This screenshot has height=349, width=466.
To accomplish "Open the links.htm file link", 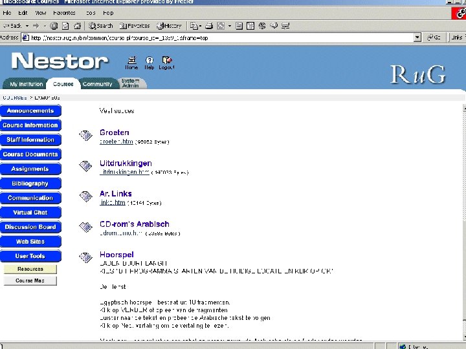I will tap(113, 202).
